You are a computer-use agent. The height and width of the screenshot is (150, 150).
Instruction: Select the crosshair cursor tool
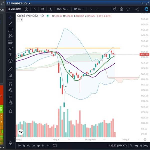(x=10, y=17)
